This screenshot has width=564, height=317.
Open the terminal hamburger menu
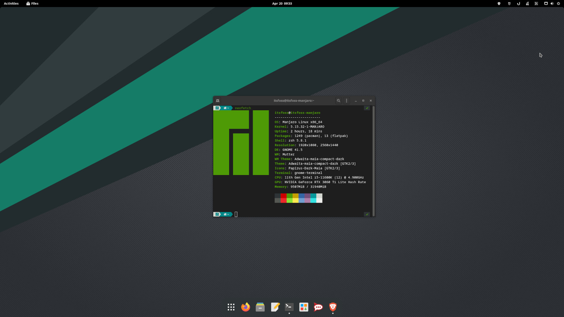coord(347,100)
